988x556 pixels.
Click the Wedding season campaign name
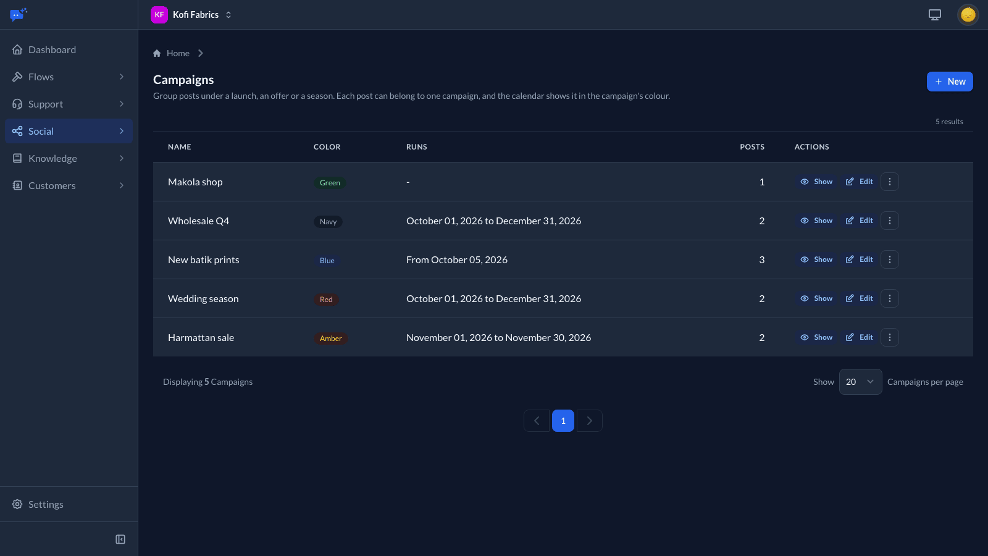point(203,298)
